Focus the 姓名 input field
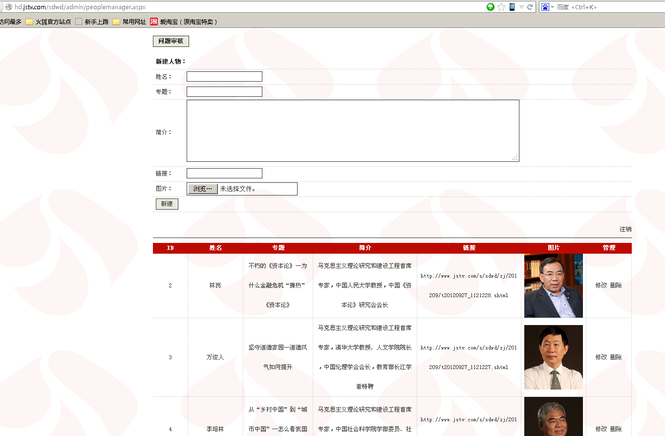 click(224, 76)
